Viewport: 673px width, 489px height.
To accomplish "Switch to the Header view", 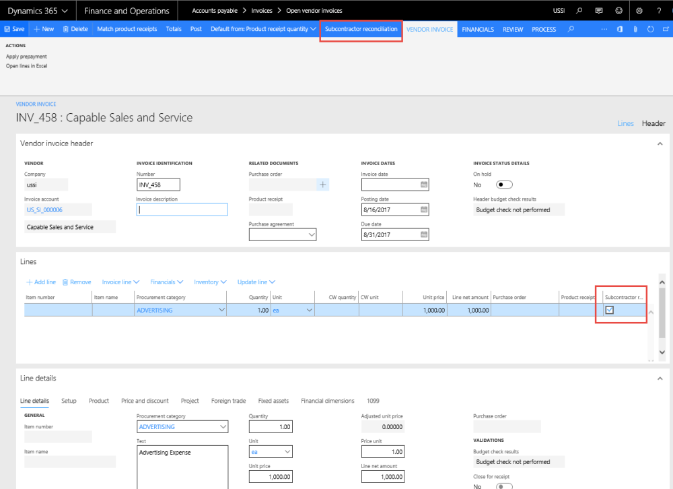I will click(653, 123).
